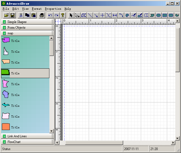Select the arrow-with-plus selection tool
Viewport: 181px width, 153px height.
pos(77,15)
